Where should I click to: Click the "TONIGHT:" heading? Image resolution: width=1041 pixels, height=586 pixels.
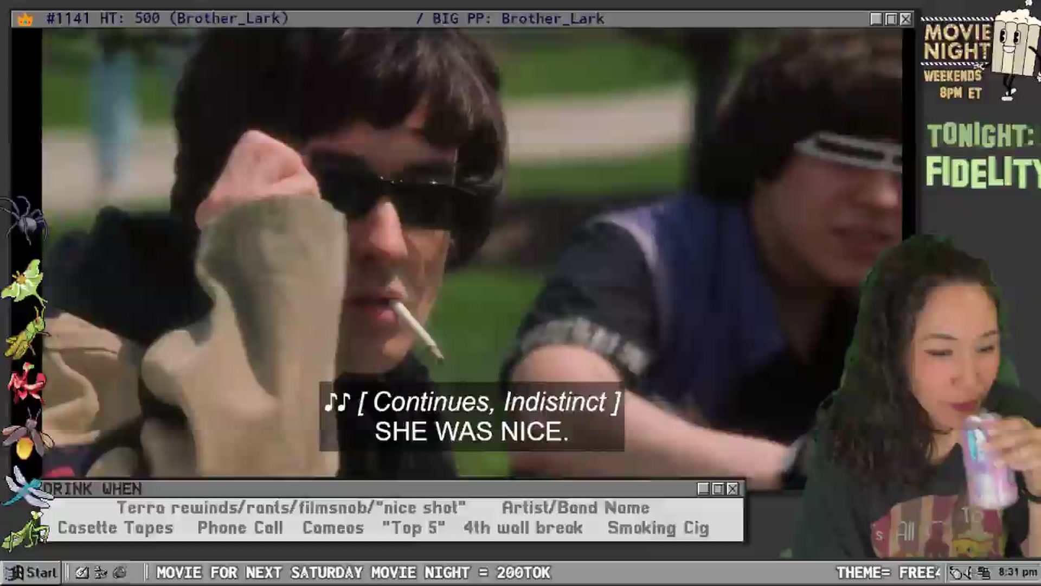tap(980, 136)
